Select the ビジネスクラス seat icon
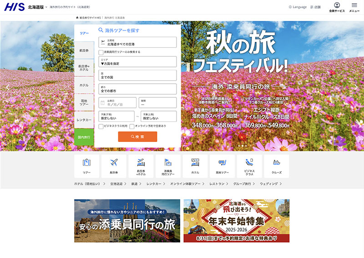Viewport: 364px width, 258px height. coord(249,166)
